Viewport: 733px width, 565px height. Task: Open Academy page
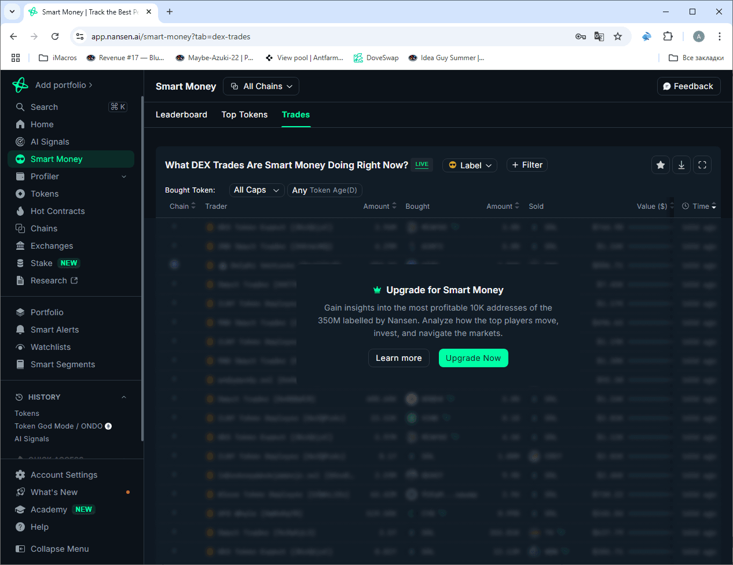(71, 509)
